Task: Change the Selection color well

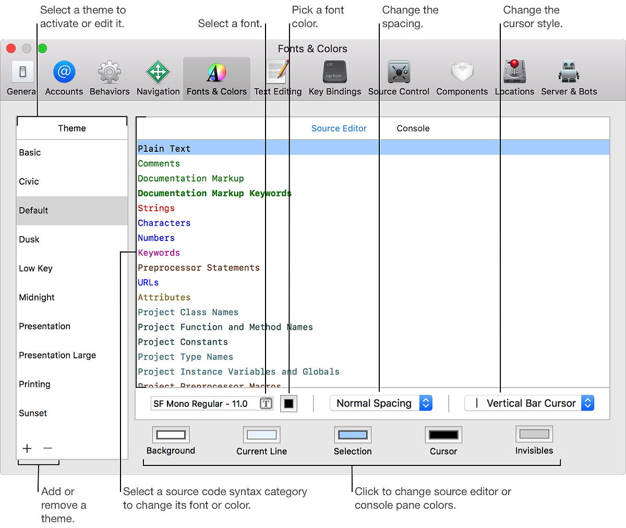Action: point(353,435)
